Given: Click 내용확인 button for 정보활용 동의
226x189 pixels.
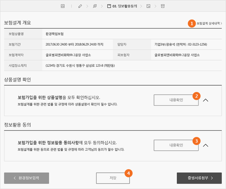Looking at the screenshot, I should pos(176,145).
